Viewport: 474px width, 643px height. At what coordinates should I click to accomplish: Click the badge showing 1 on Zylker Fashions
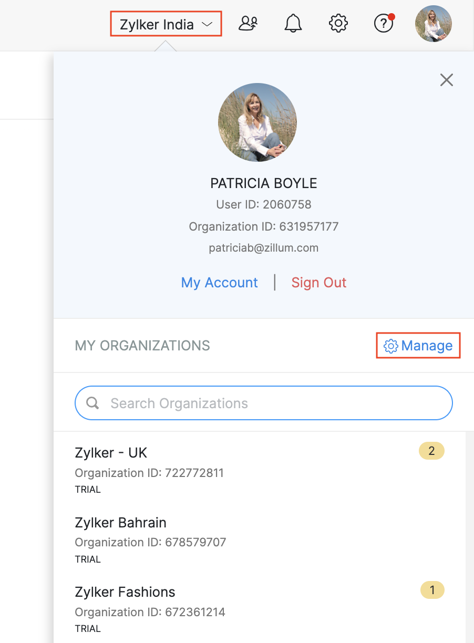[432, 590]
